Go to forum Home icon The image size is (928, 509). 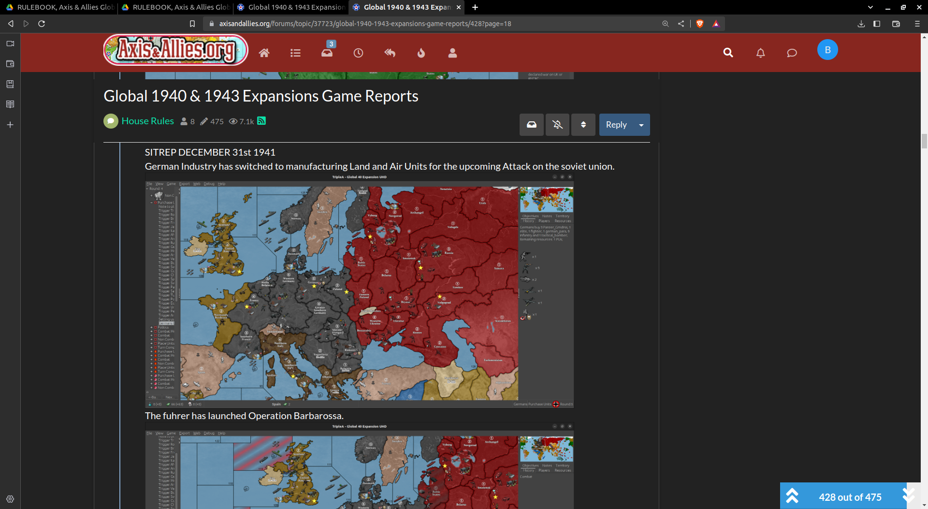(x=264, y=53)
